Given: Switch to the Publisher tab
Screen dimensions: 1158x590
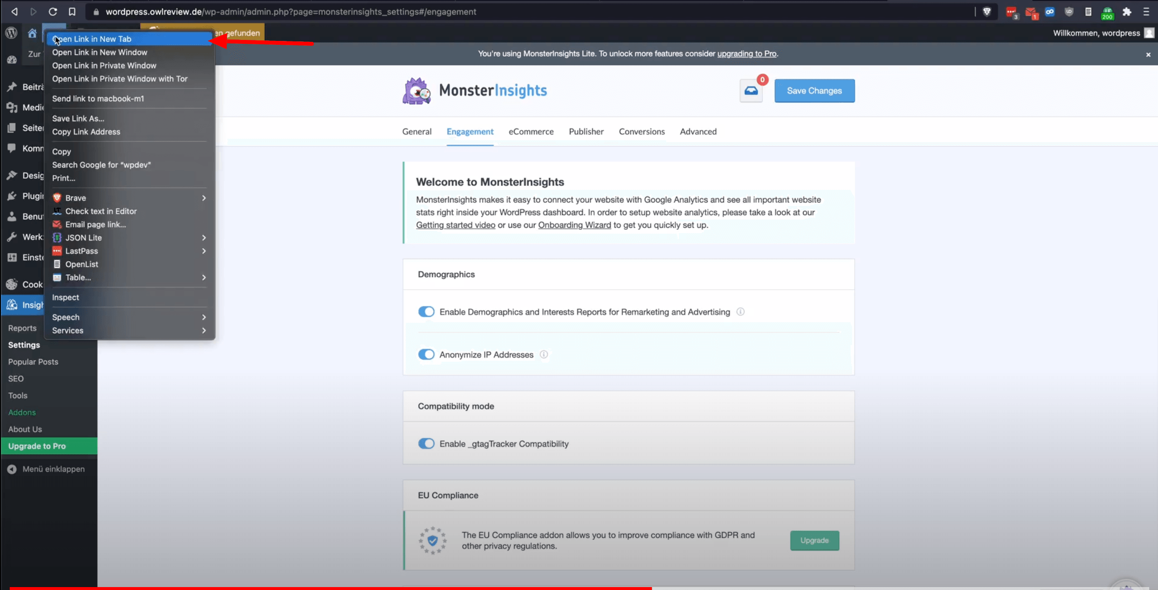Looking at the screenshot, I should pos(586,131).
